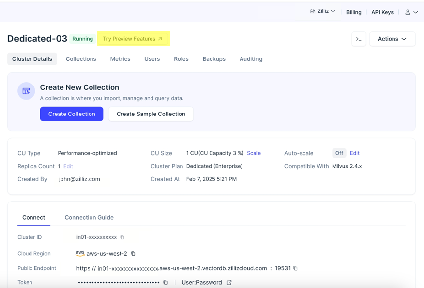Open the User:Password external link icon
Image resolution: width=424 pixels, height=288 pixels.
[x=228, y=282]
